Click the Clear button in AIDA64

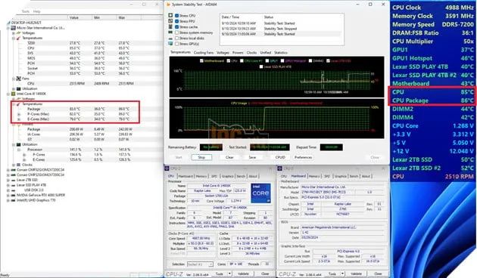point(229,157)
